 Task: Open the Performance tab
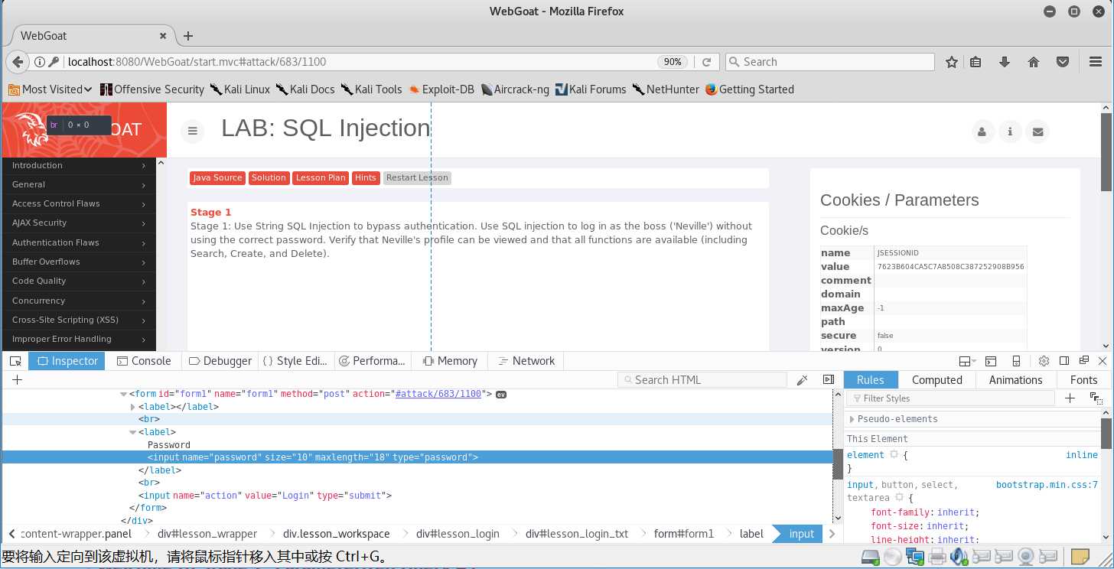pos(373,361)
